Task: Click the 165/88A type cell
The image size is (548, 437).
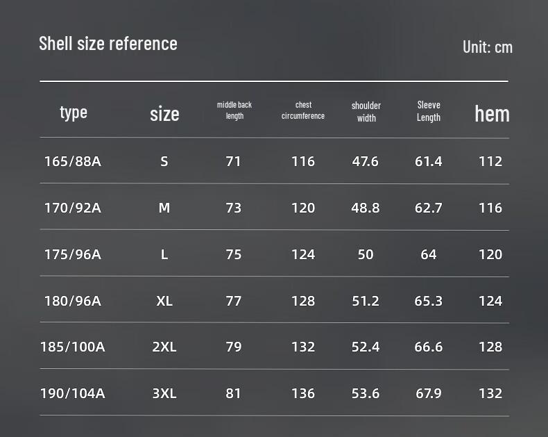Action: pos(73,161)
